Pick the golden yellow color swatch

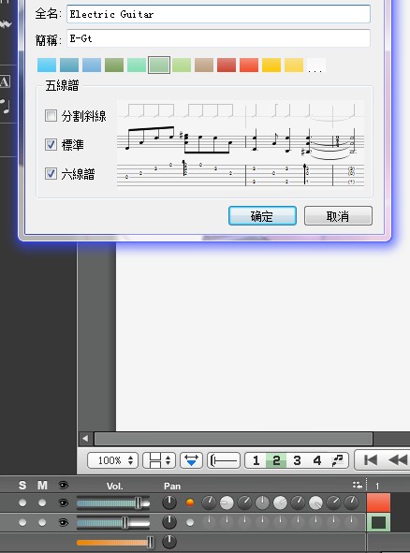[x=271, y=65]
